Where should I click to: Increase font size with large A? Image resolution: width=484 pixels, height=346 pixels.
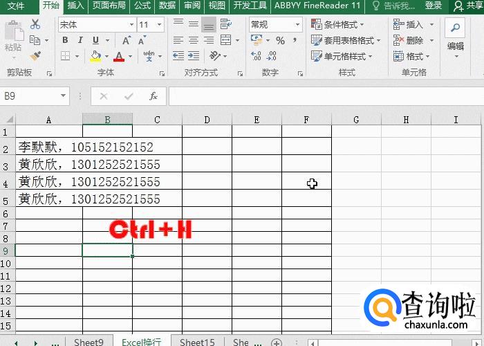[127, 40]
